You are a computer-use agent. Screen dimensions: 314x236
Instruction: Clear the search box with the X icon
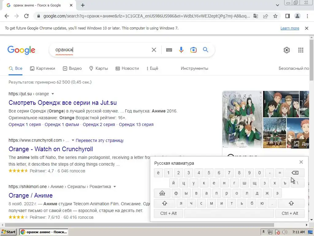(154, 50)
